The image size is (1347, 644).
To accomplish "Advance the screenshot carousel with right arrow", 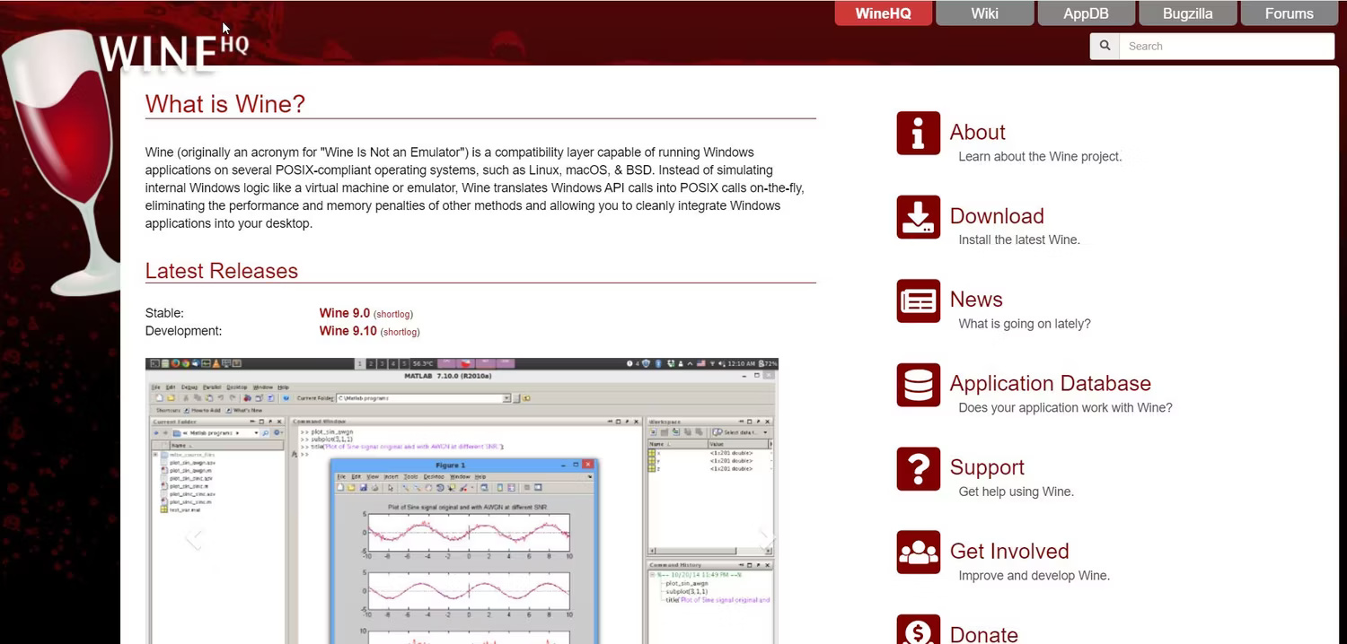I will (766, 538).
